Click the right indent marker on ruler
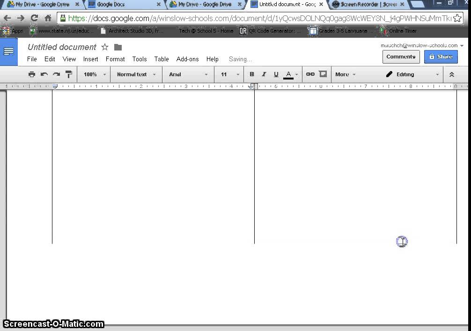Viewport: 471px width, 331px height. pos(251,86)
